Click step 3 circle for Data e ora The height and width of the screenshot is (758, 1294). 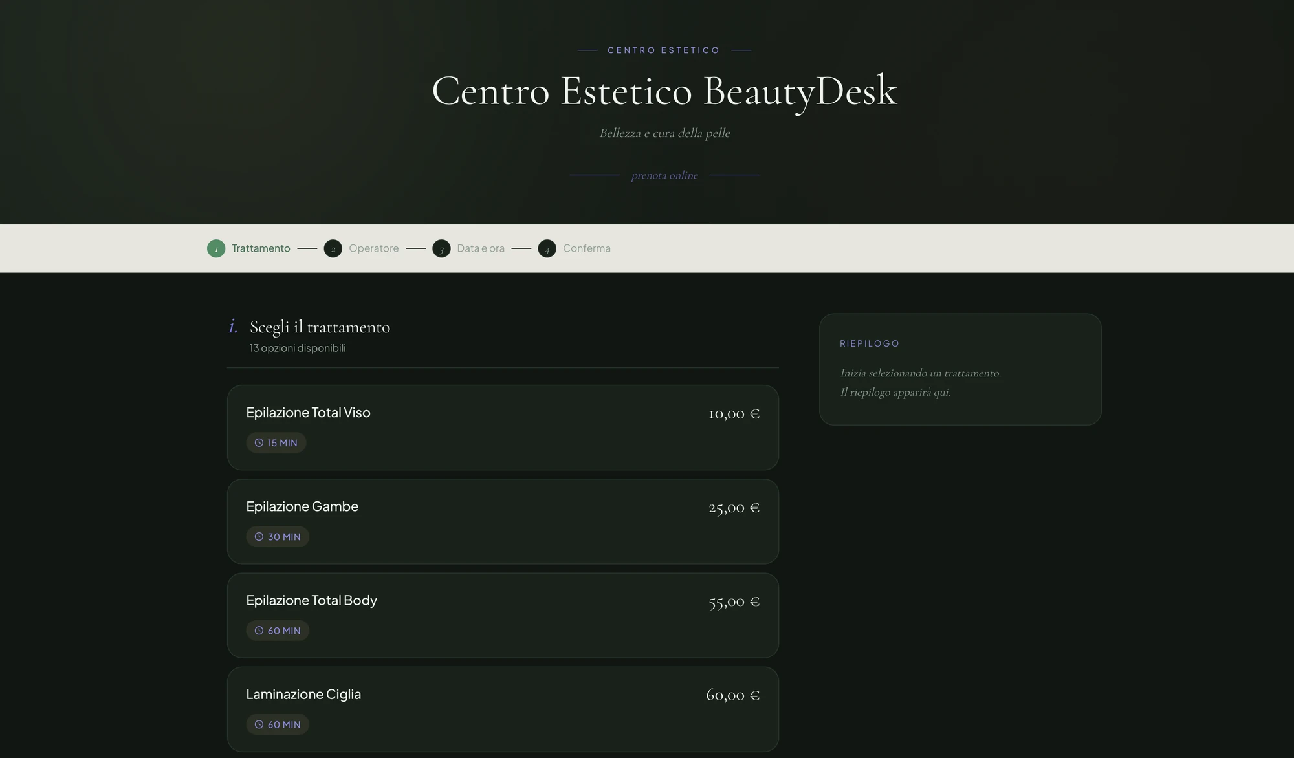(441, 248)
